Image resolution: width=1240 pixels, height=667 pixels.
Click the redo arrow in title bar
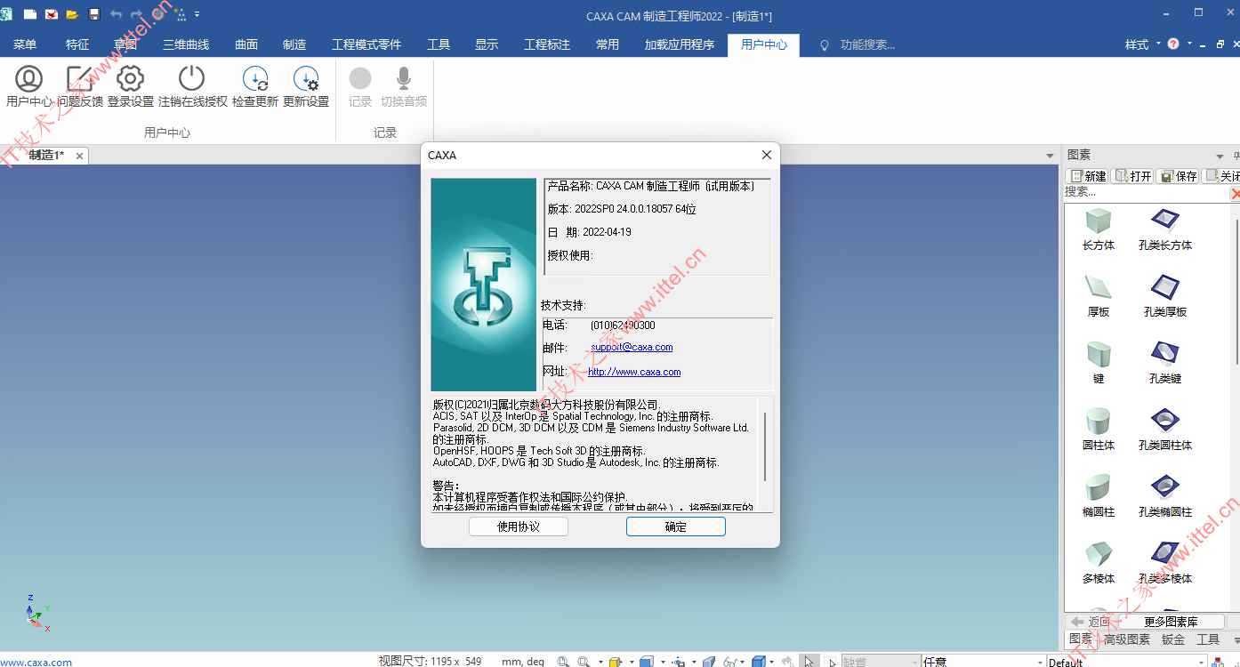pyautogui.click(x=137, y=14)
